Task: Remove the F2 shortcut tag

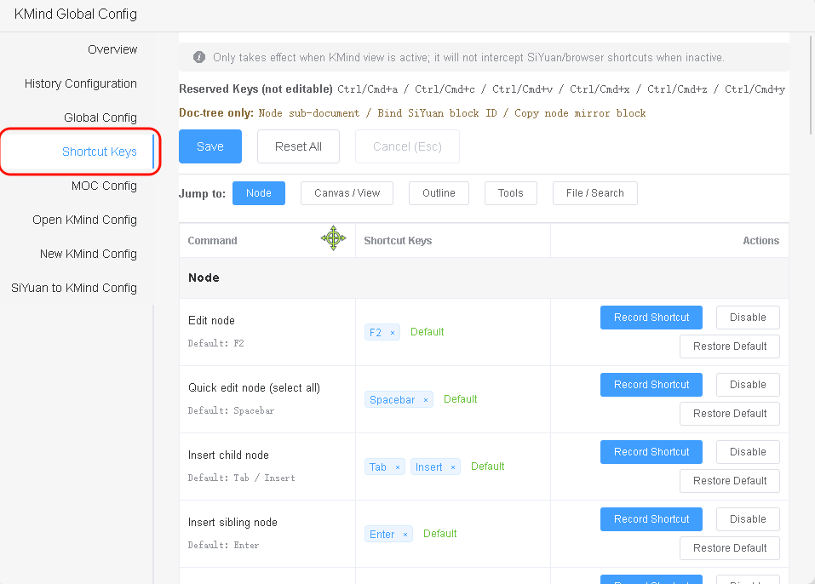Action: point(393,333)
